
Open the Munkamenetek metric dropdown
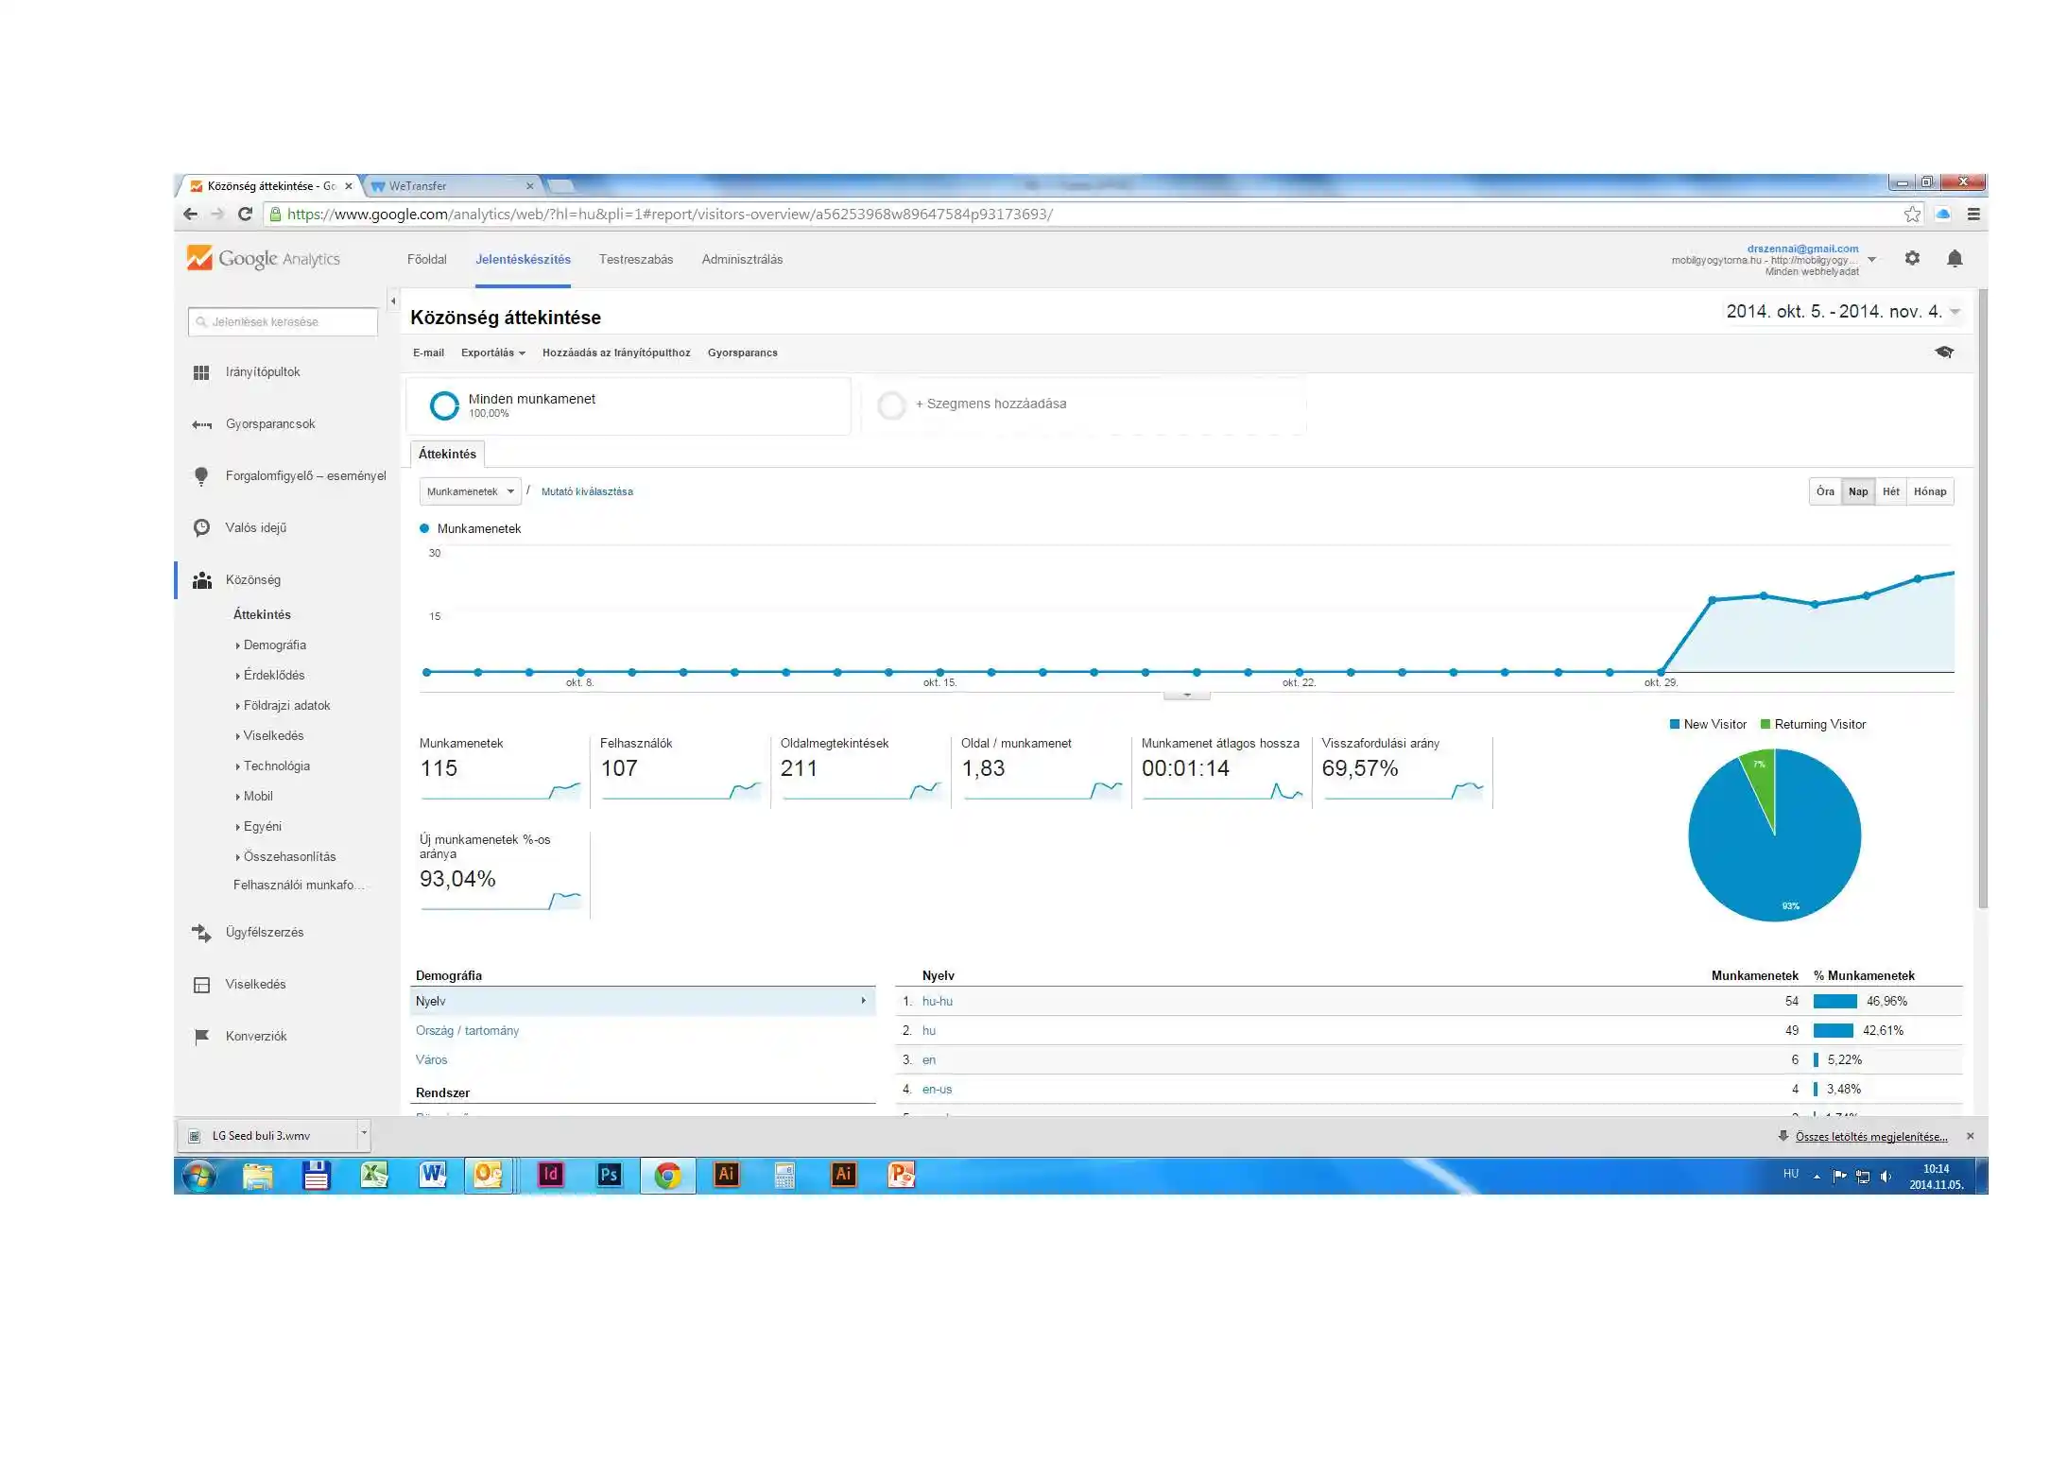tap(470, 491)
